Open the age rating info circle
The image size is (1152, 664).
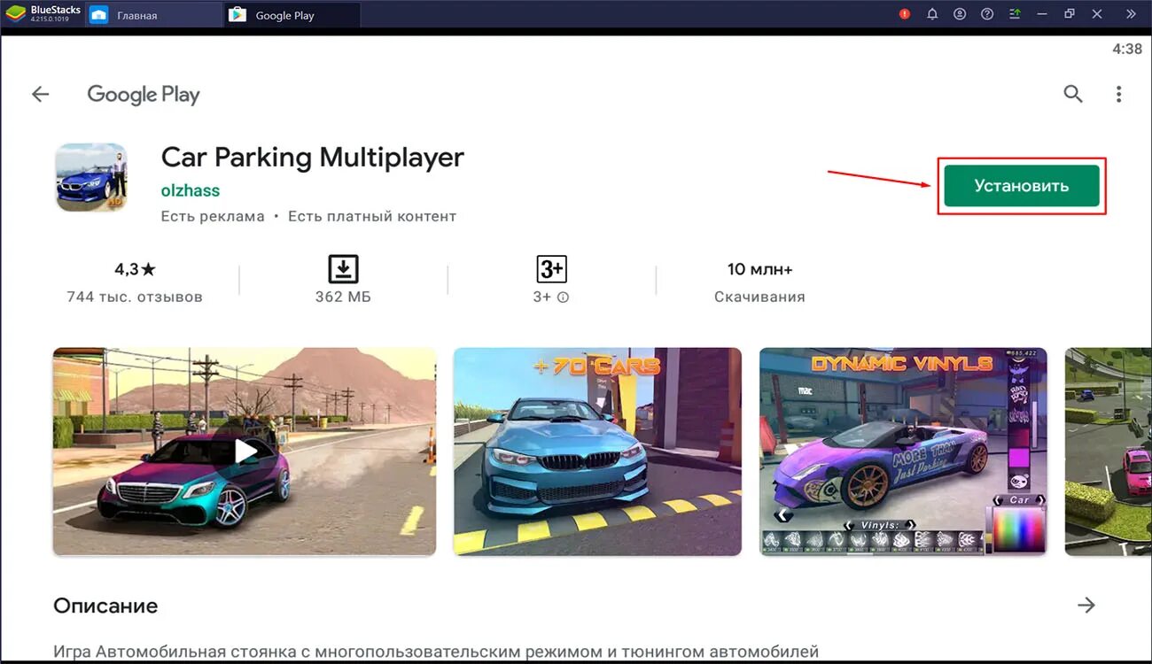click(x=563, y=297)
